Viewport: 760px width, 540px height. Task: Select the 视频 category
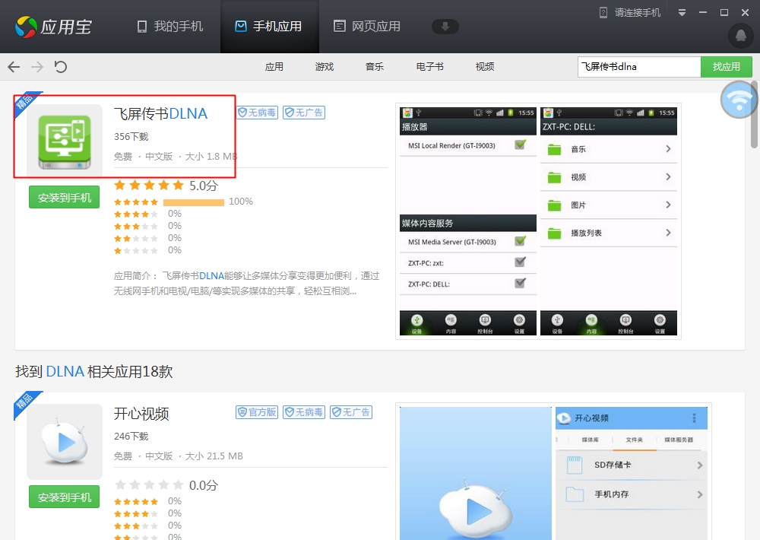(x=485, y=66)
